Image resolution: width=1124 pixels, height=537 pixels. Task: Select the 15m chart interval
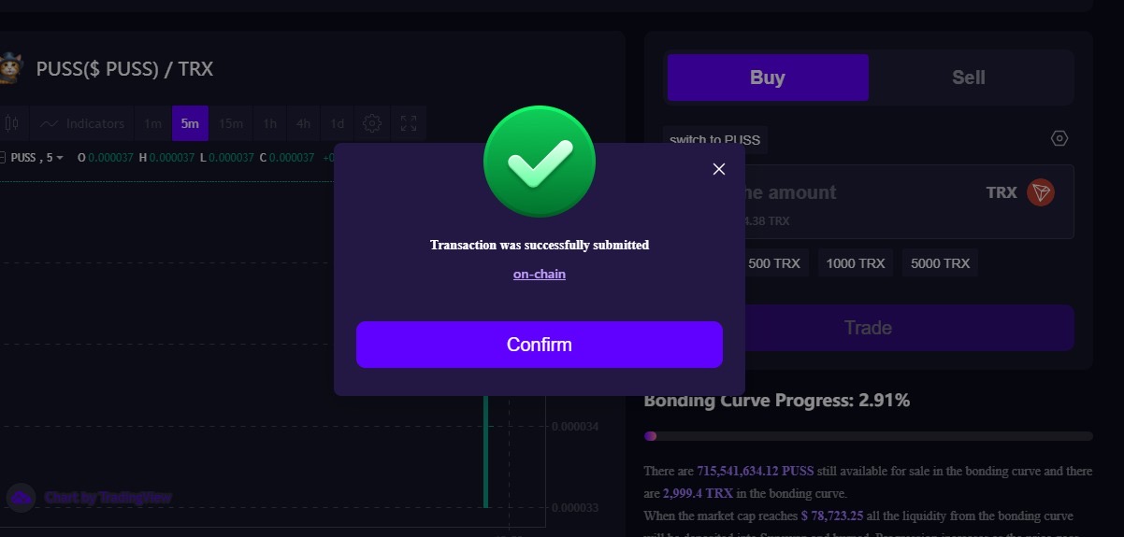point(231,123)
